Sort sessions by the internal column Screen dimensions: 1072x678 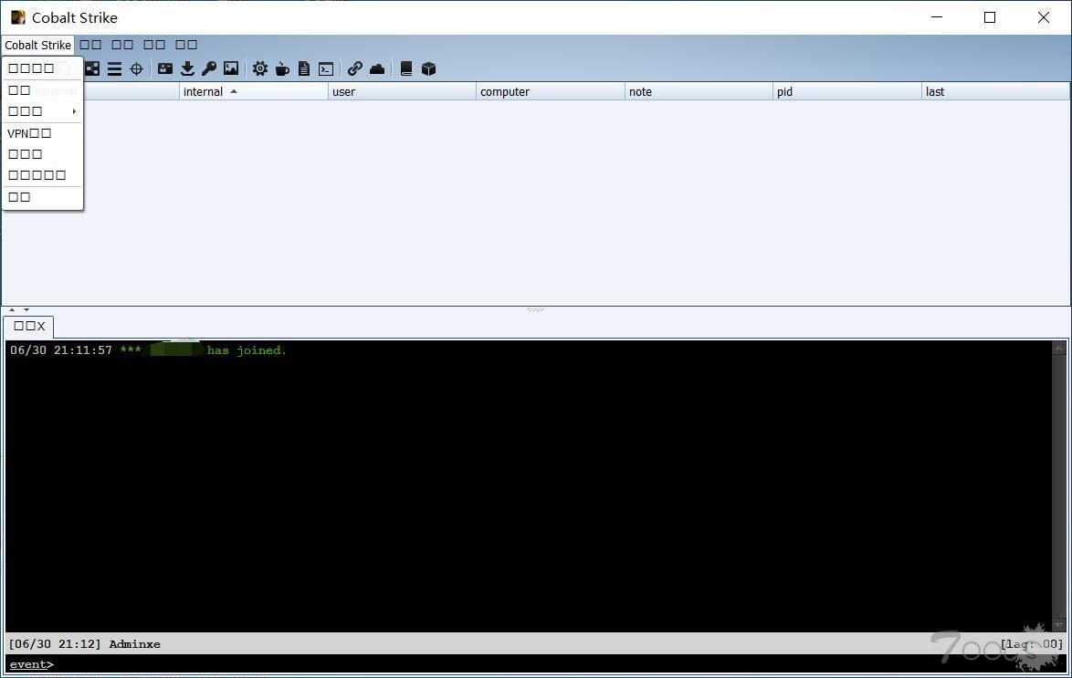coord(254,91)
